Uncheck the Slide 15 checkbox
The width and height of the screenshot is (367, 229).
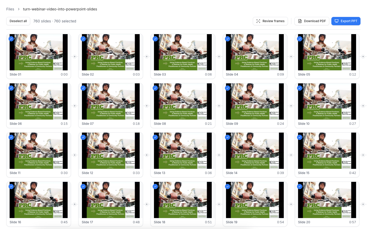click(x=300, y=137)
